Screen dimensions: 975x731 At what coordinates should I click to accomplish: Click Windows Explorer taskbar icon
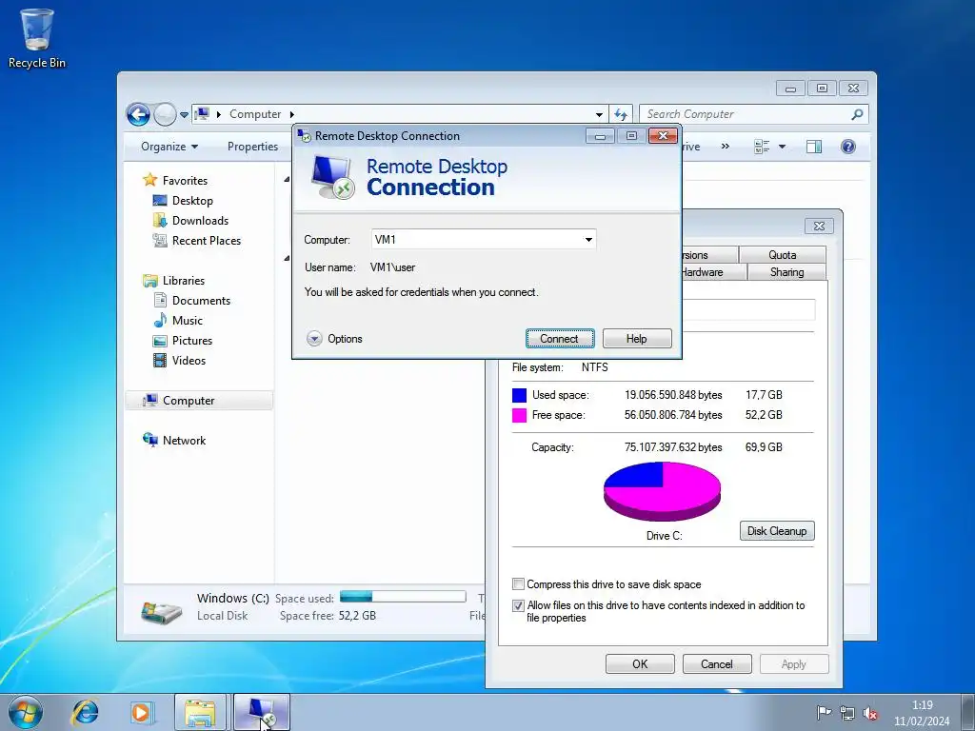[200, 712]
